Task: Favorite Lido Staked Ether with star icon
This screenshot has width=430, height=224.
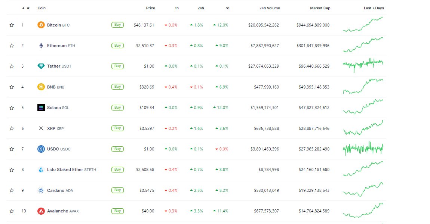Action: click(x=12, y=170)
